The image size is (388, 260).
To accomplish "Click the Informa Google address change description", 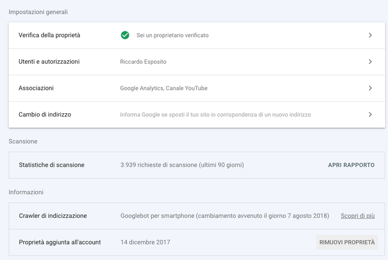I will pos(215,115).
